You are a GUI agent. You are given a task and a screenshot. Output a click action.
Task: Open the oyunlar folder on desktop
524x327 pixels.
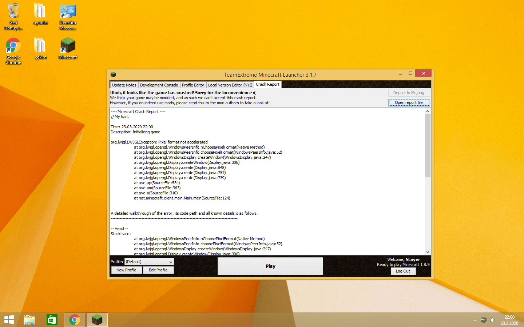(x=40, y=14)
